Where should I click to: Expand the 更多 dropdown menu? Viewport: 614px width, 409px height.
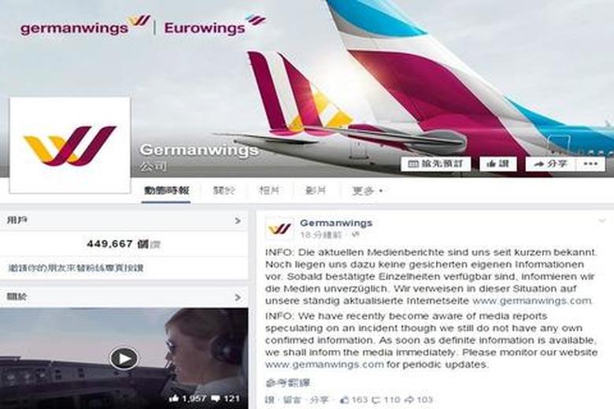coord(368,191)
